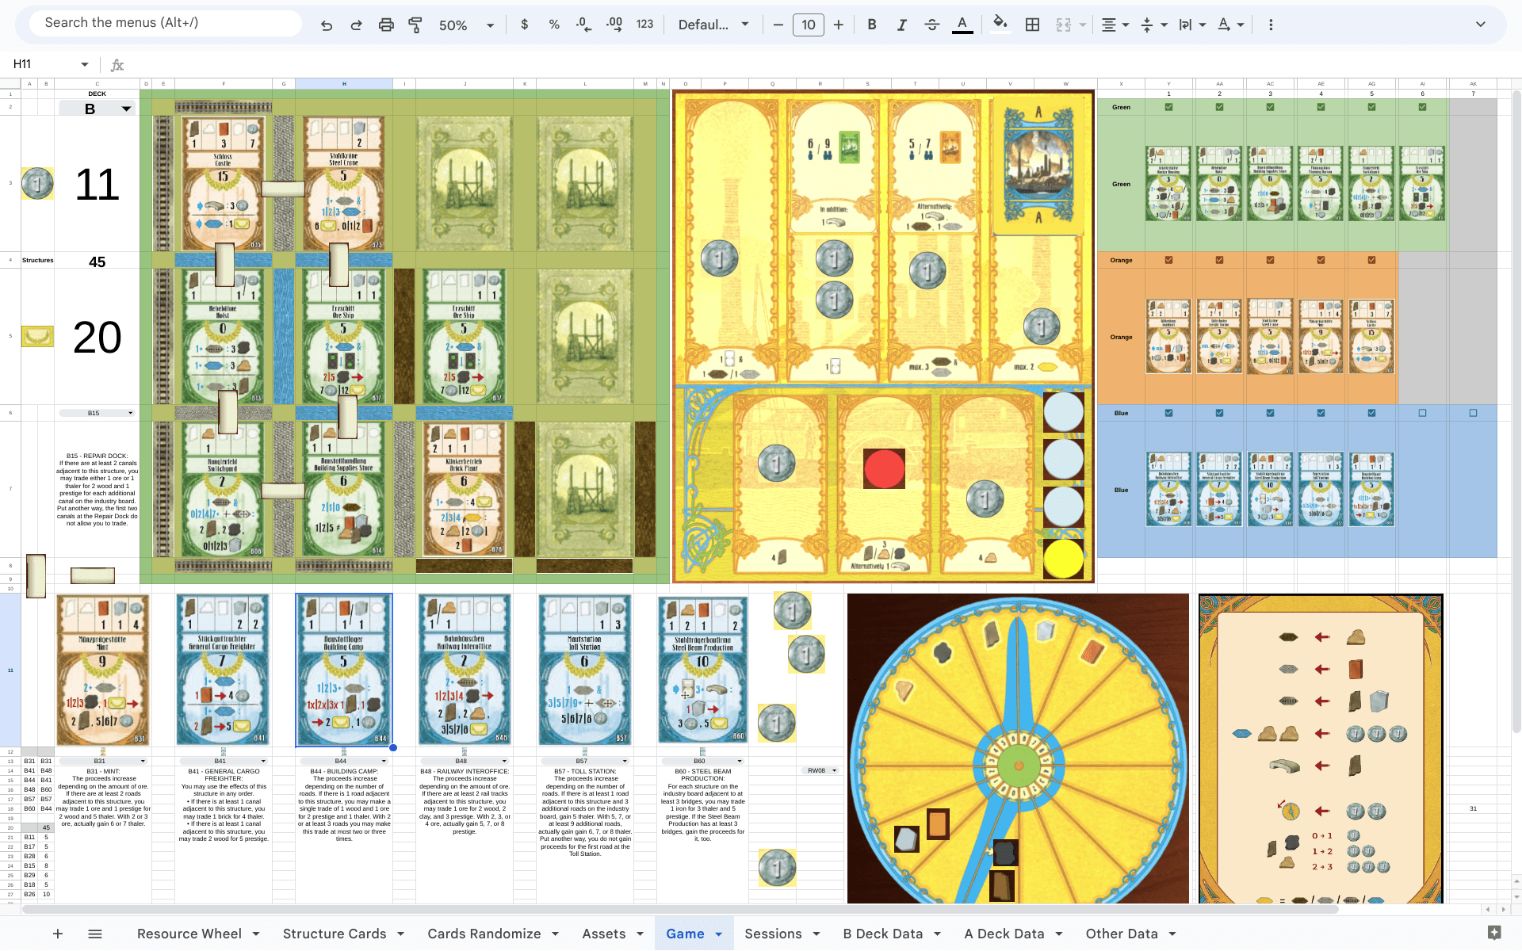
Task: Toggle bold formatting
Action: 871,25
